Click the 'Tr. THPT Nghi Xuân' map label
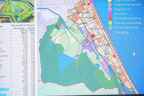Screen dimensions: 144x96 click(81, 13)
